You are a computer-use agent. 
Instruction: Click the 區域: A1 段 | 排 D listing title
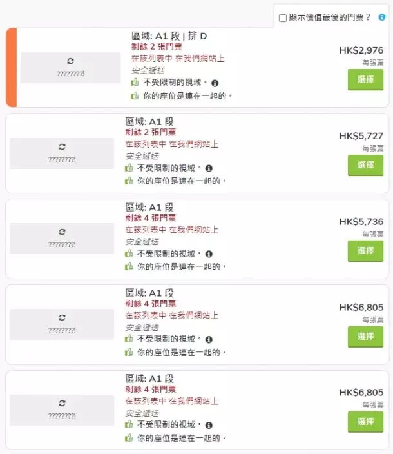coord(169,36)
